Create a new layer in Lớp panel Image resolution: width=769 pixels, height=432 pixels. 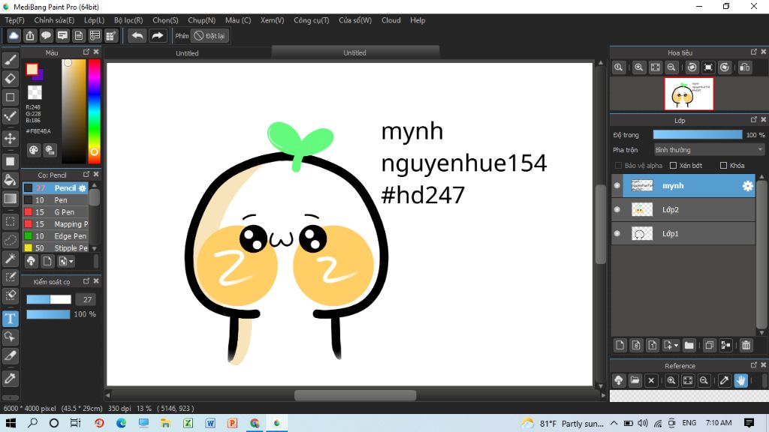point(620,345)
